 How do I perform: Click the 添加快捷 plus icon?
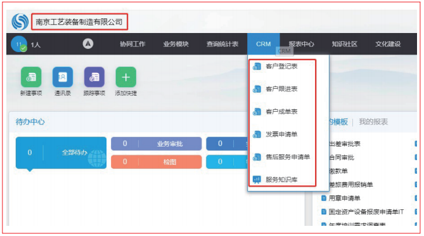click(x=125, y=77)
